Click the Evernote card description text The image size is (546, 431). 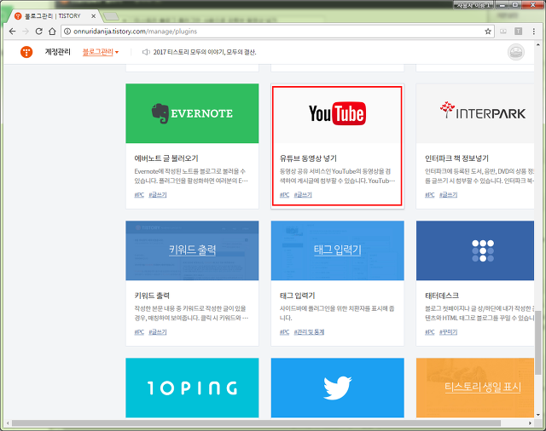click(x=191, y=176)
